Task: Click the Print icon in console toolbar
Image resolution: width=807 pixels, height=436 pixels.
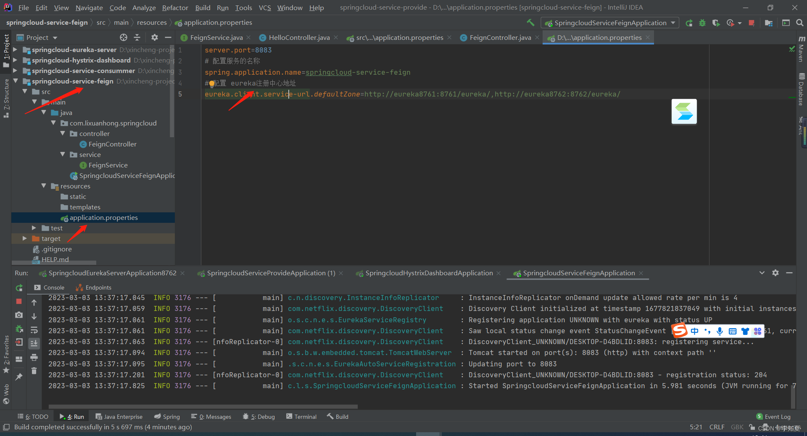Action: [34, 358]
